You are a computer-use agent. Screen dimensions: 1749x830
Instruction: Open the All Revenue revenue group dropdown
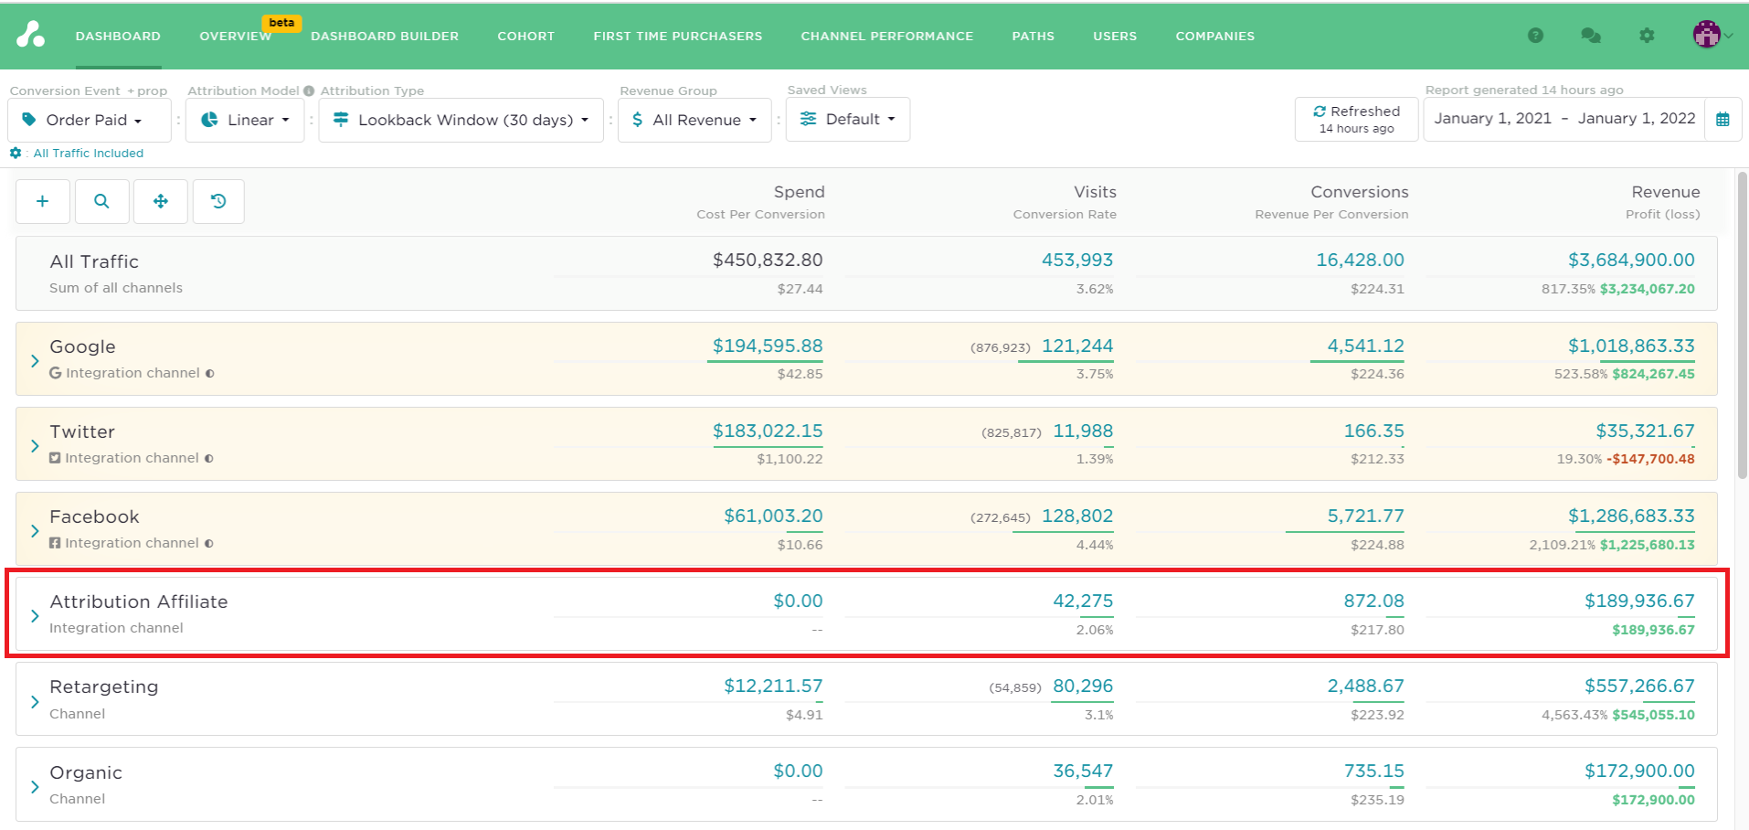coord(694,120)
